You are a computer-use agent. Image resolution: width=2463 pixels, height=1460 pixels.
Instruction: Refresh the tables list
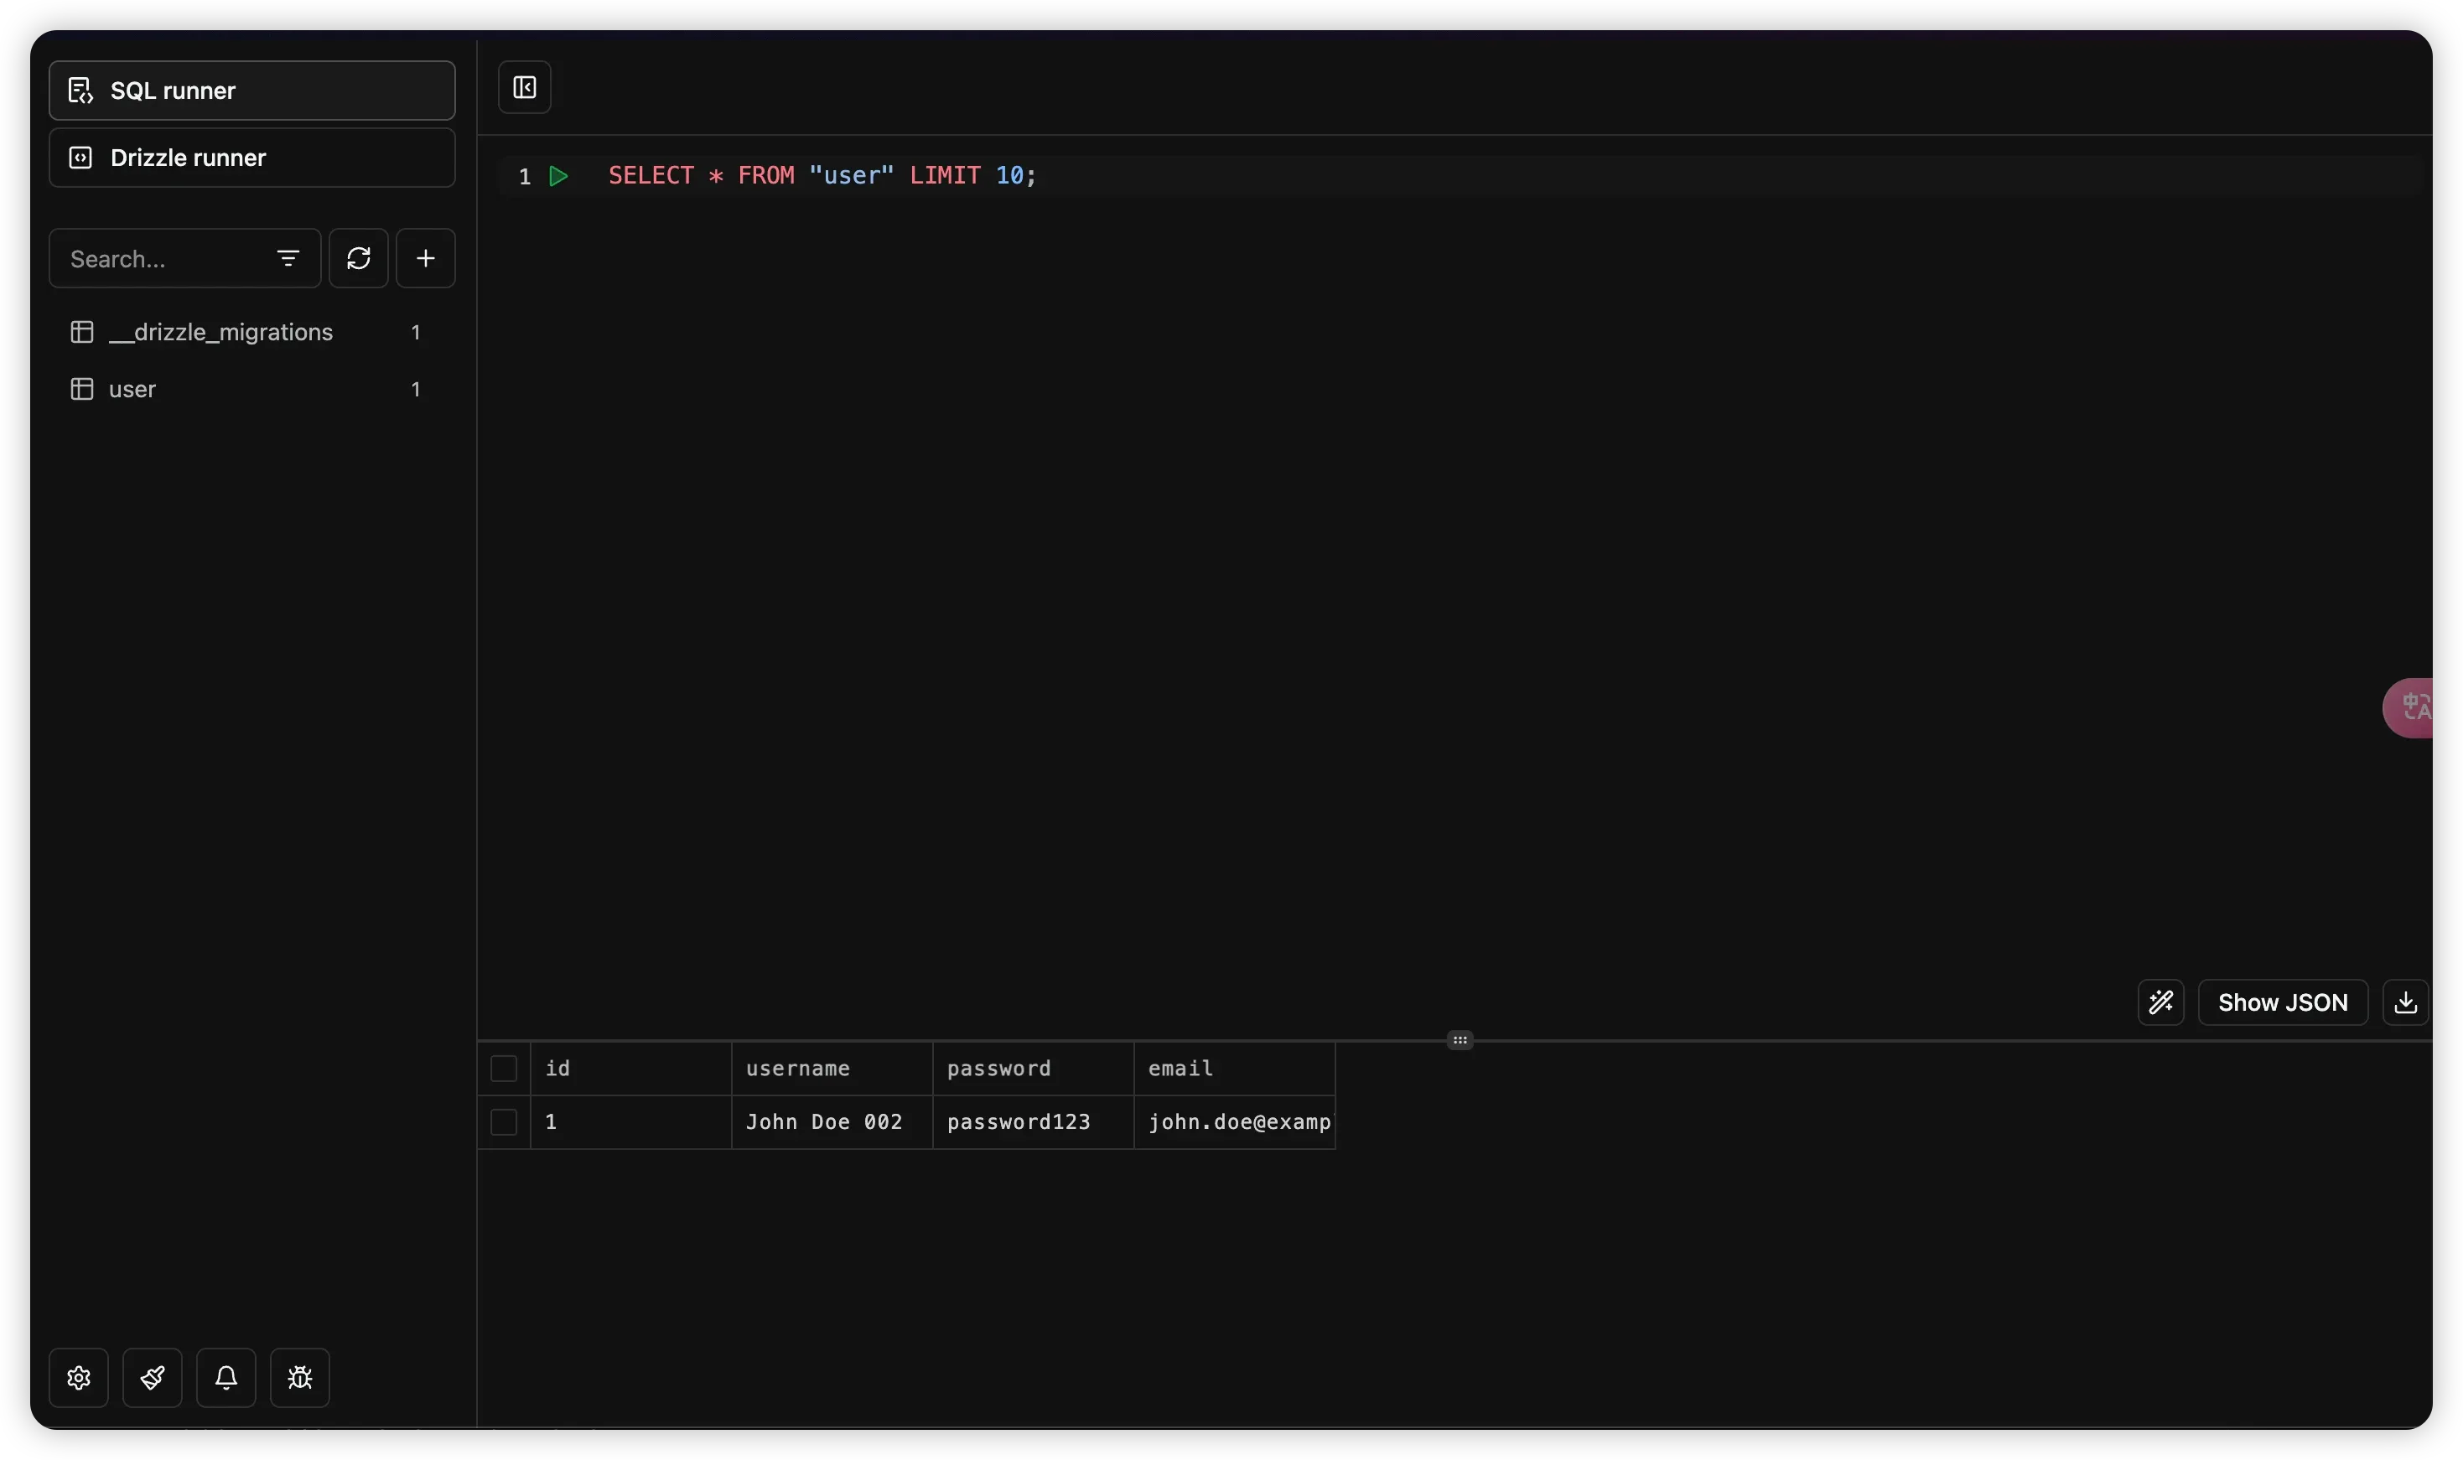coord(358,259)
